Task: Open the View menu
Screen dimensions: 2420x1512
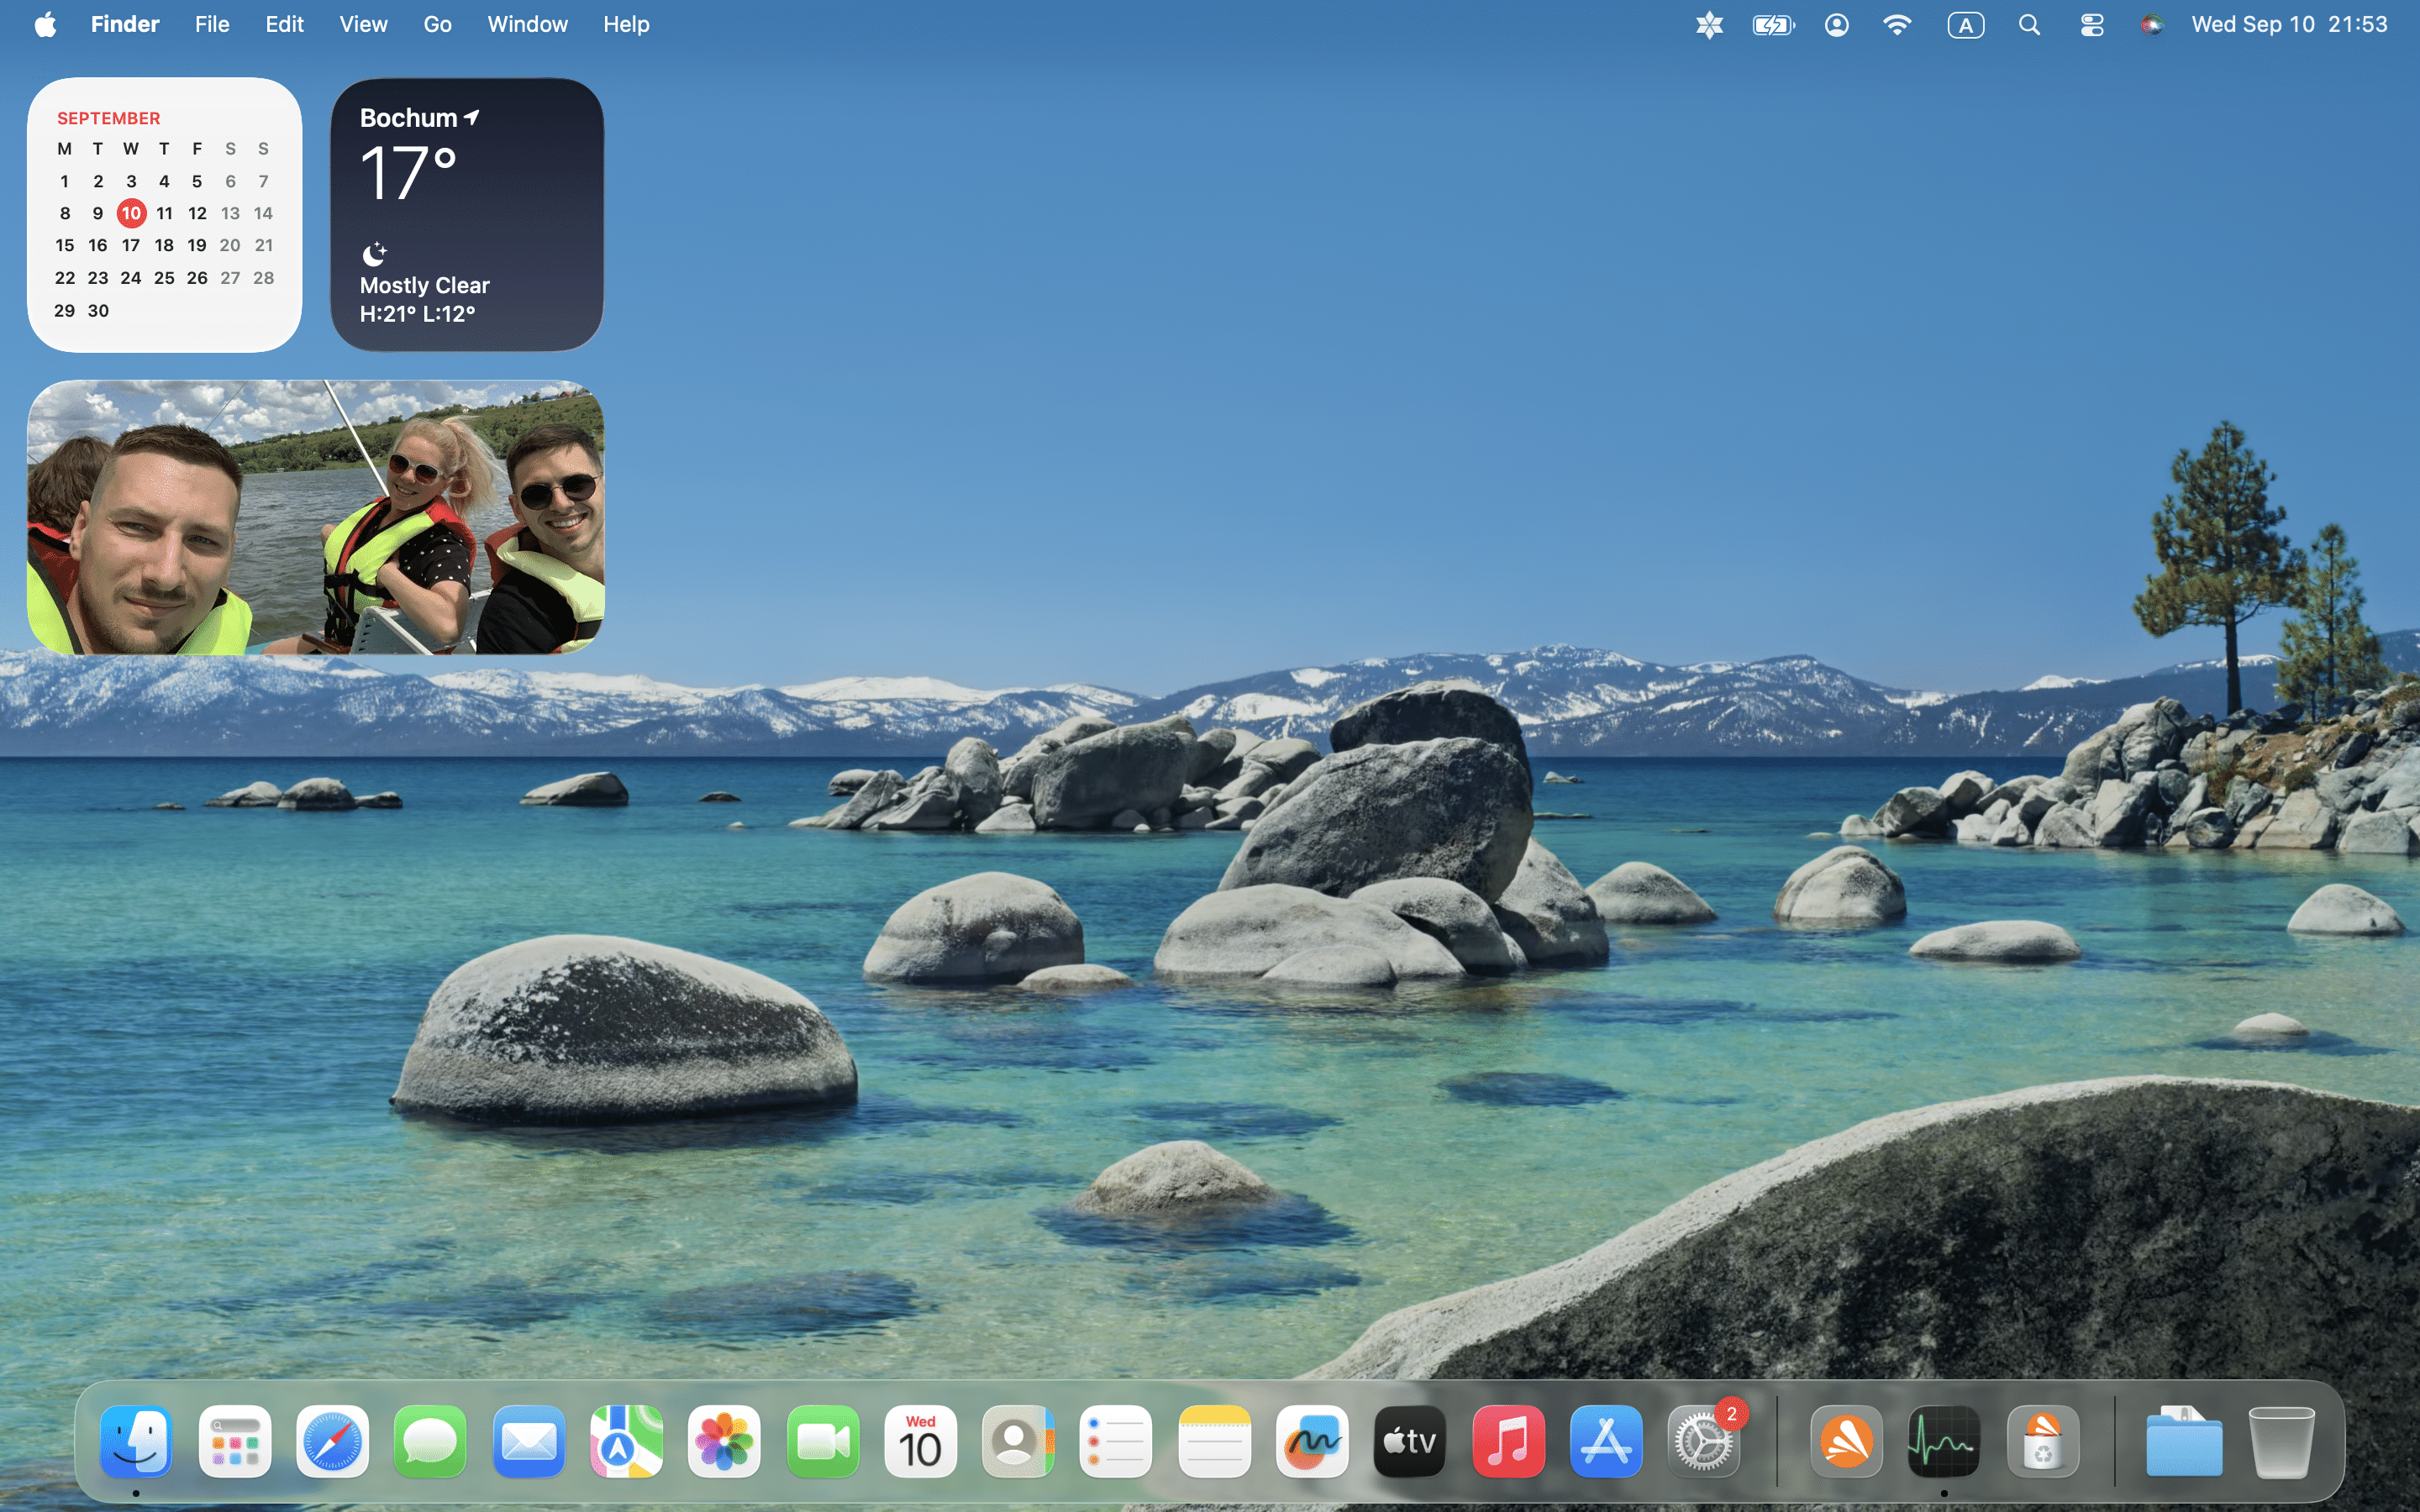Action: click(x=363, y=24)
